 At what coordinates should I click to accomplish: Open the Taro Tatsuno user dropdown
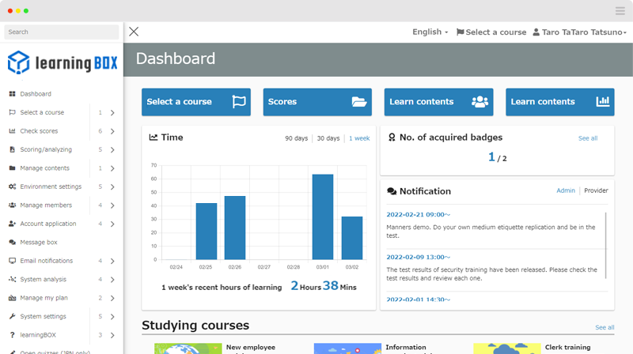pos(579,32)
